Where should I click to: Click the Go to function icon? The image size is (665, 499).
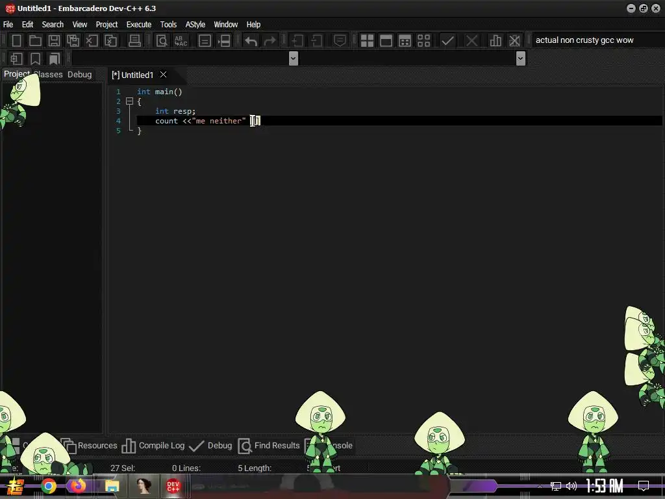(205, 41)
